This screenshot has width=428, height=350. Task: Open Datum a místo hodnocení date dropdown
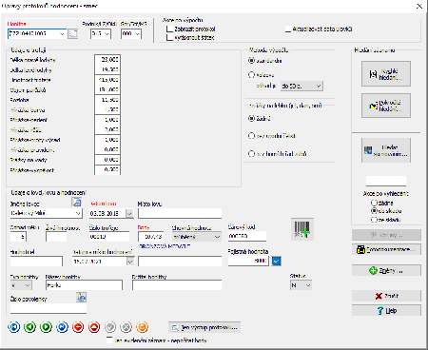[130, 262]
